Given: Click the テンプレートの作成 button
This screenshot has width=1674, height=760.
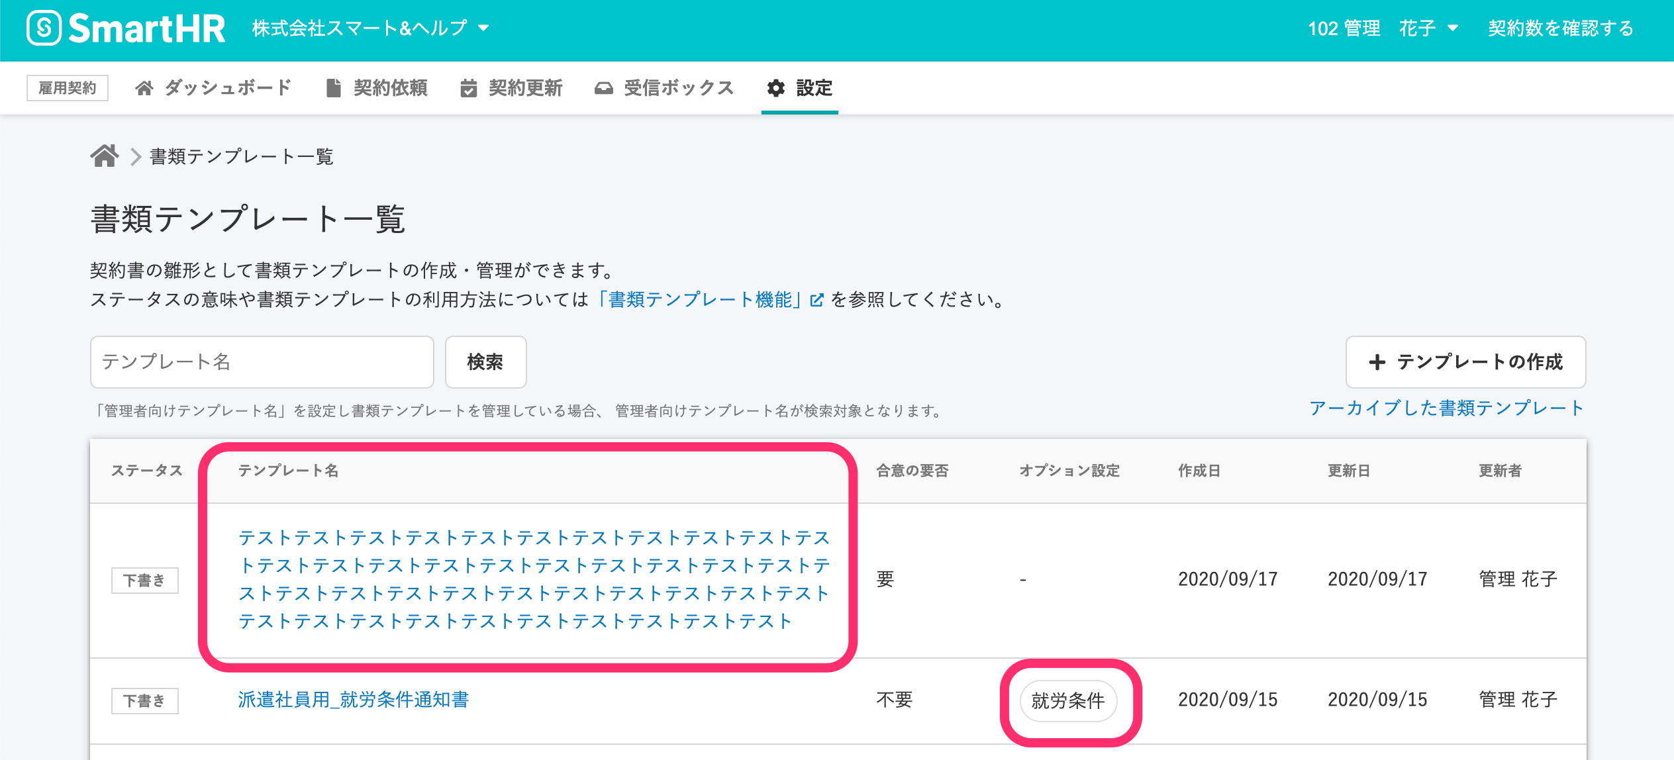Looking at the screenshot, I should [x=1466, y=362].
